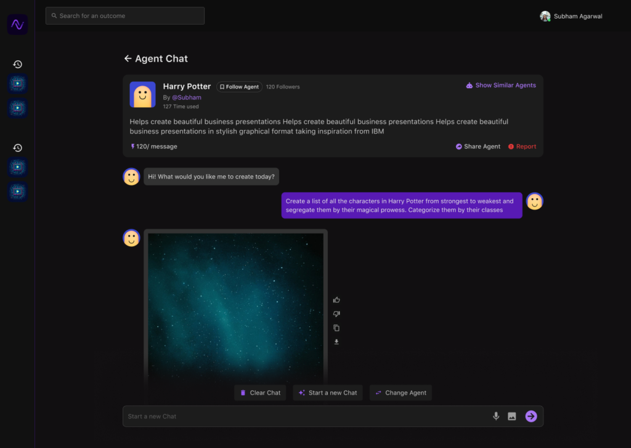
Task: Click Share Agent
Action: [478, 146]
